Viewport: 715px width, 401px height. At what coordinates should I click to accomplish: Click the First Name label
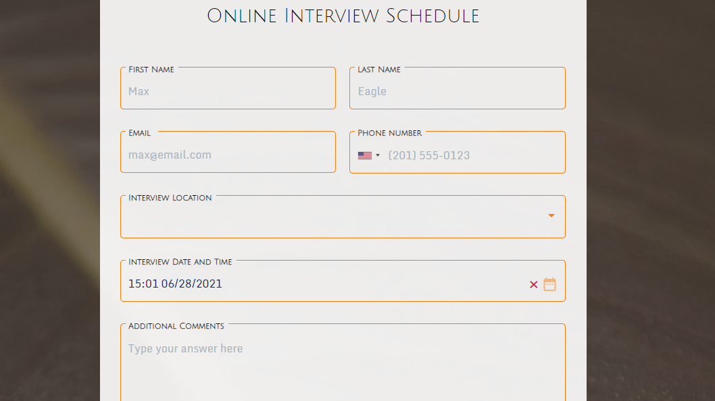click(151, 70)
